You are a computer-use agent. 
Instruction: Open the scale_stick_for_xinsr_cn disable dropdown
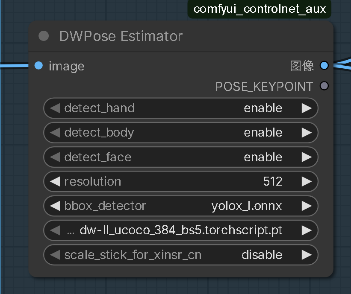(181, 255)
